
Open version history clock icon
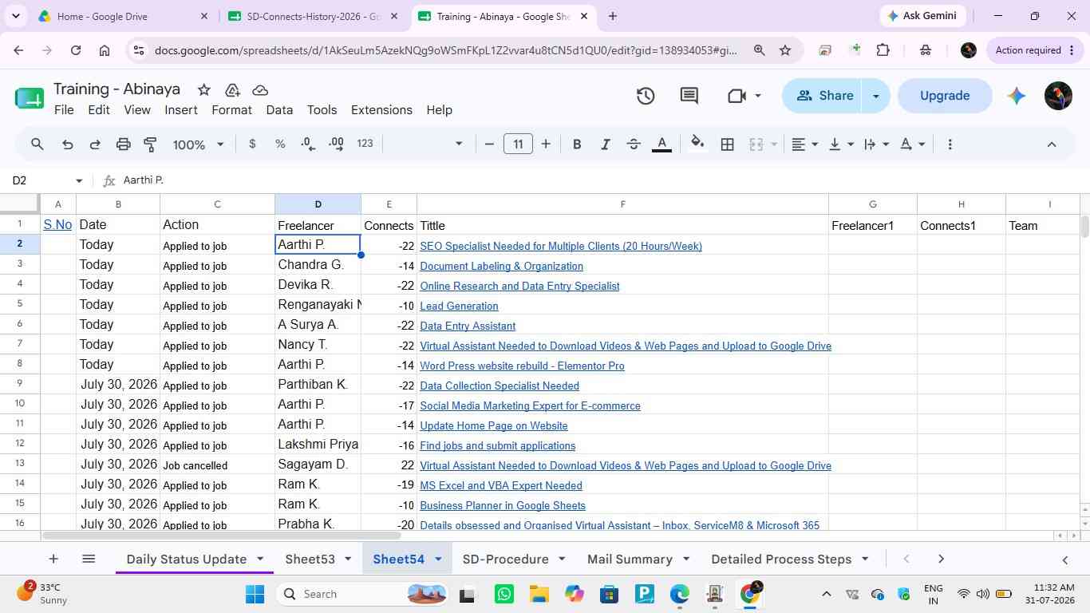point(646,96)
